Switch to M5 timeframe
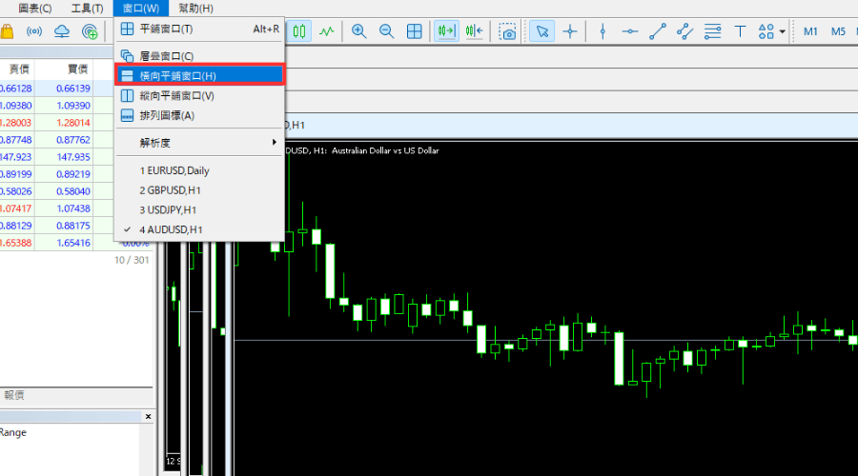 pyautogui.click(x=838, y=31)
